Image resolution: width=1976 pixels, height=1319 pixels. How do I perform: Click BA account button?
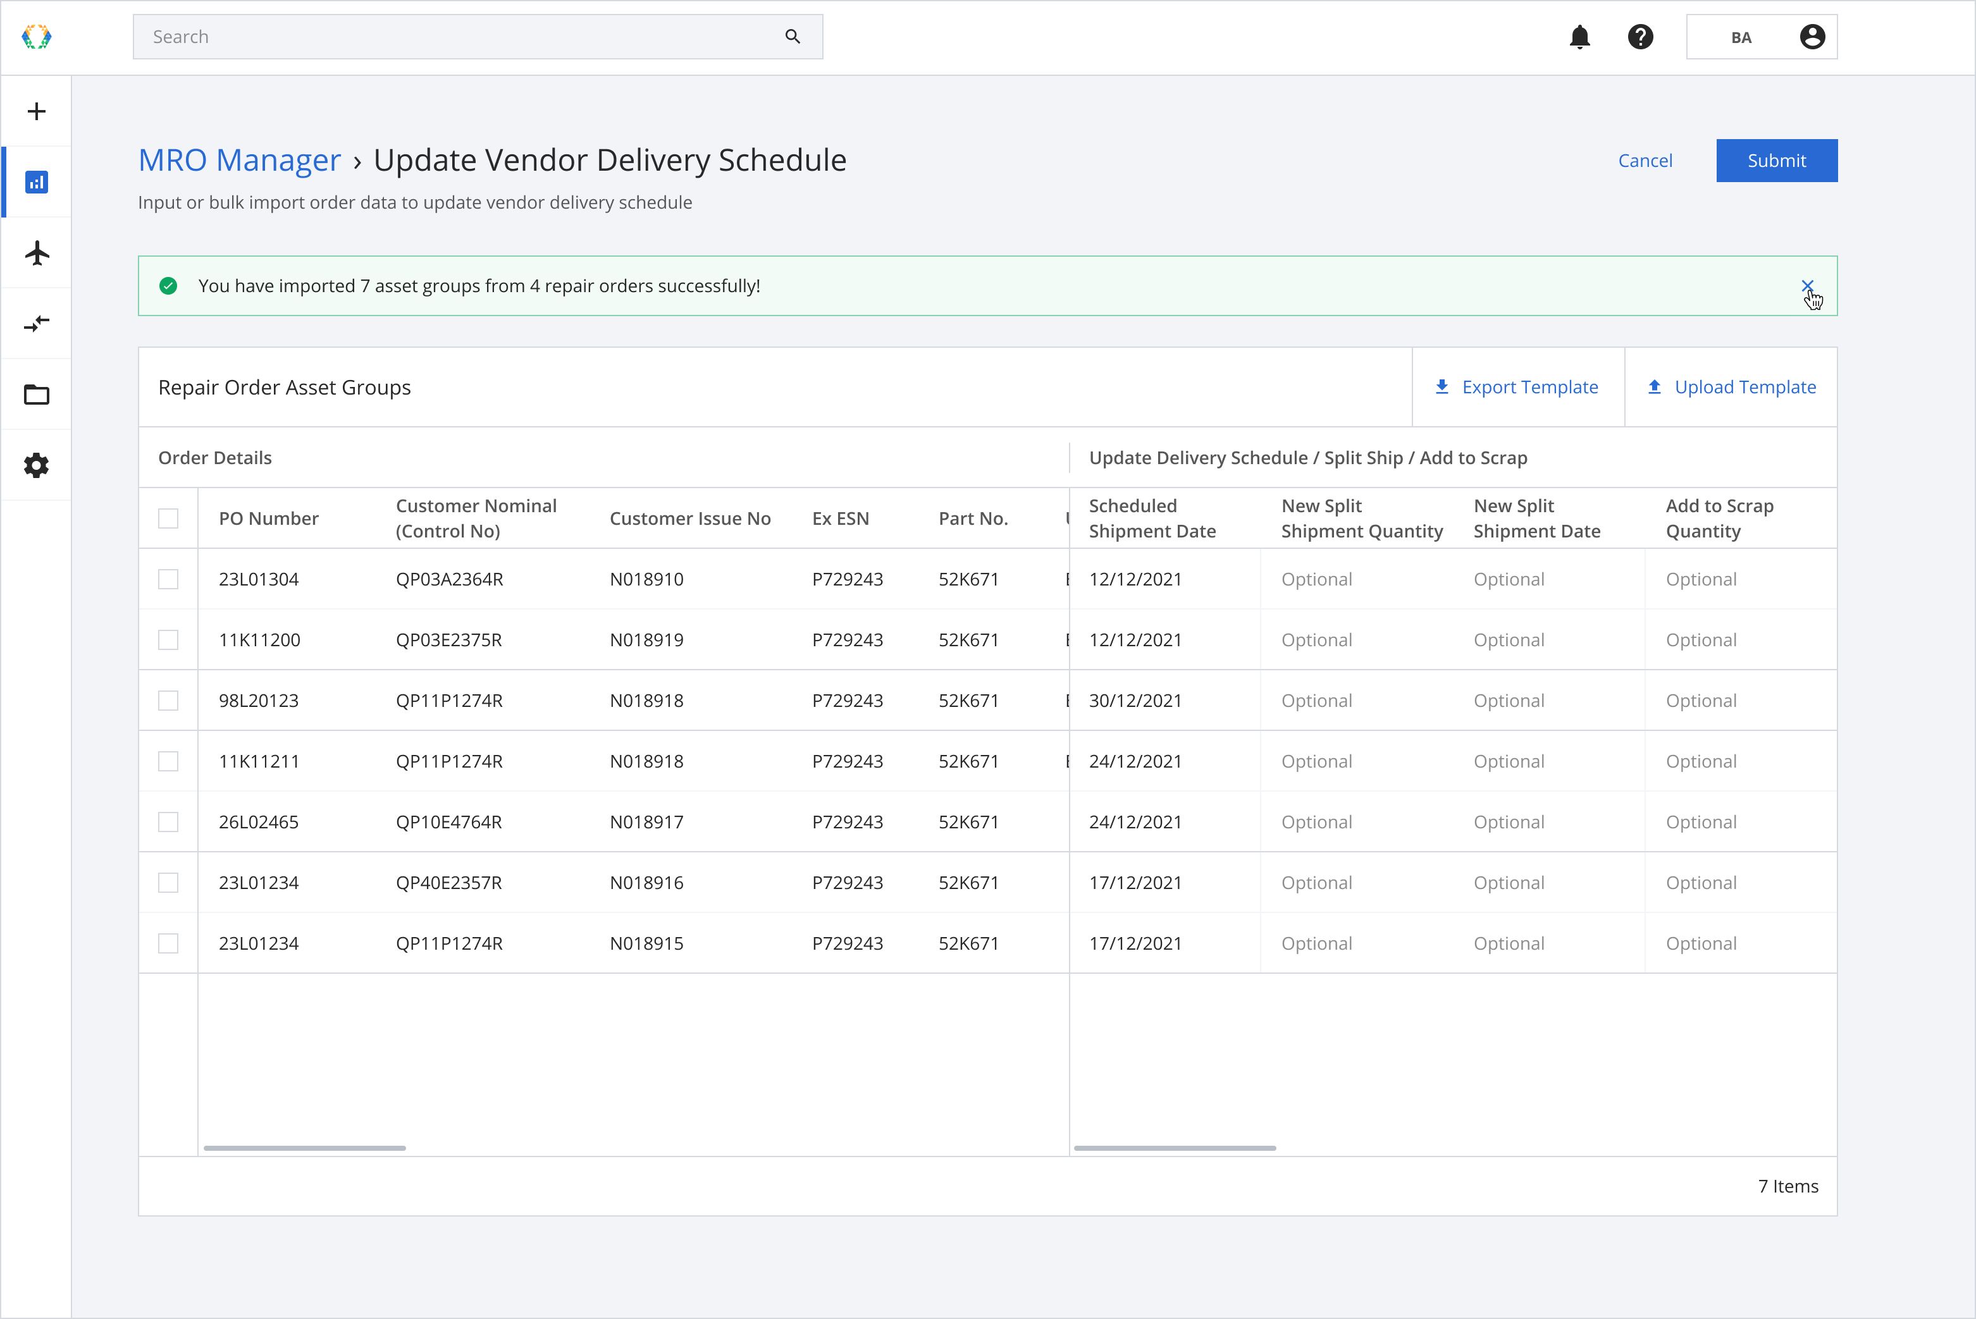(x=1762, y=37)
